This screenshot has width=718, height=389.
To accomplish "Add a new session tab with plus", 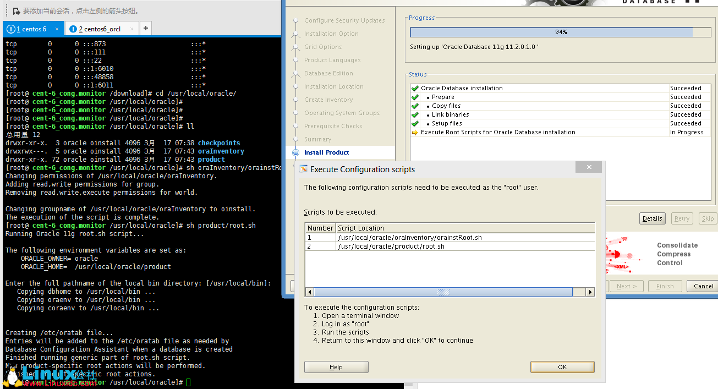I will click(145, 28).
